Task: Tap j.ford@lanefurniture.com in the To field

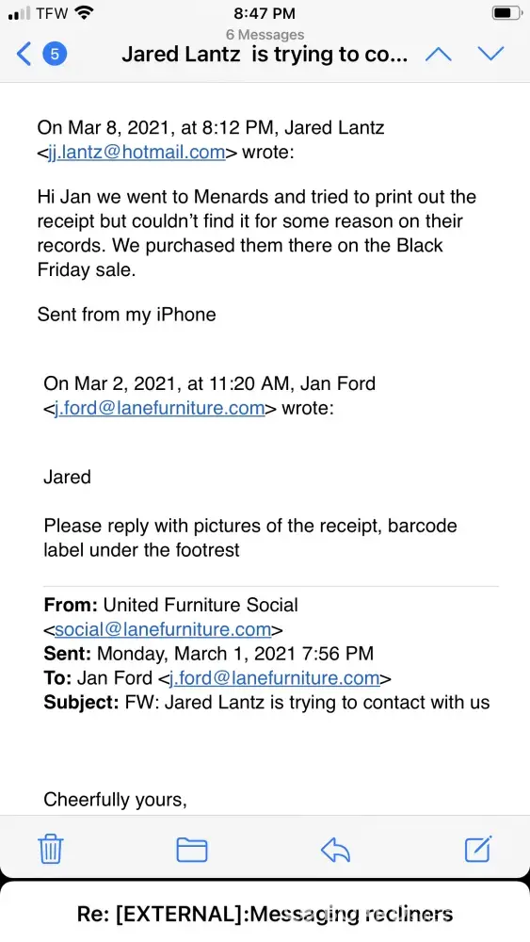Action: pos(274,678)
